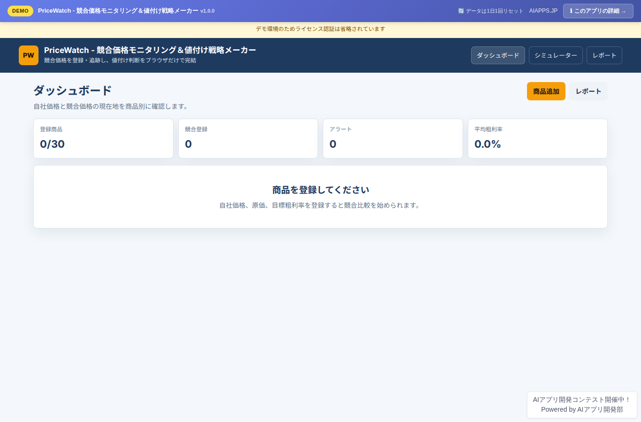The width and height of the screenshot is (641, 422).
Task: Click the gray レポート button beside 商品追加
Action: (x=588, y=91)
